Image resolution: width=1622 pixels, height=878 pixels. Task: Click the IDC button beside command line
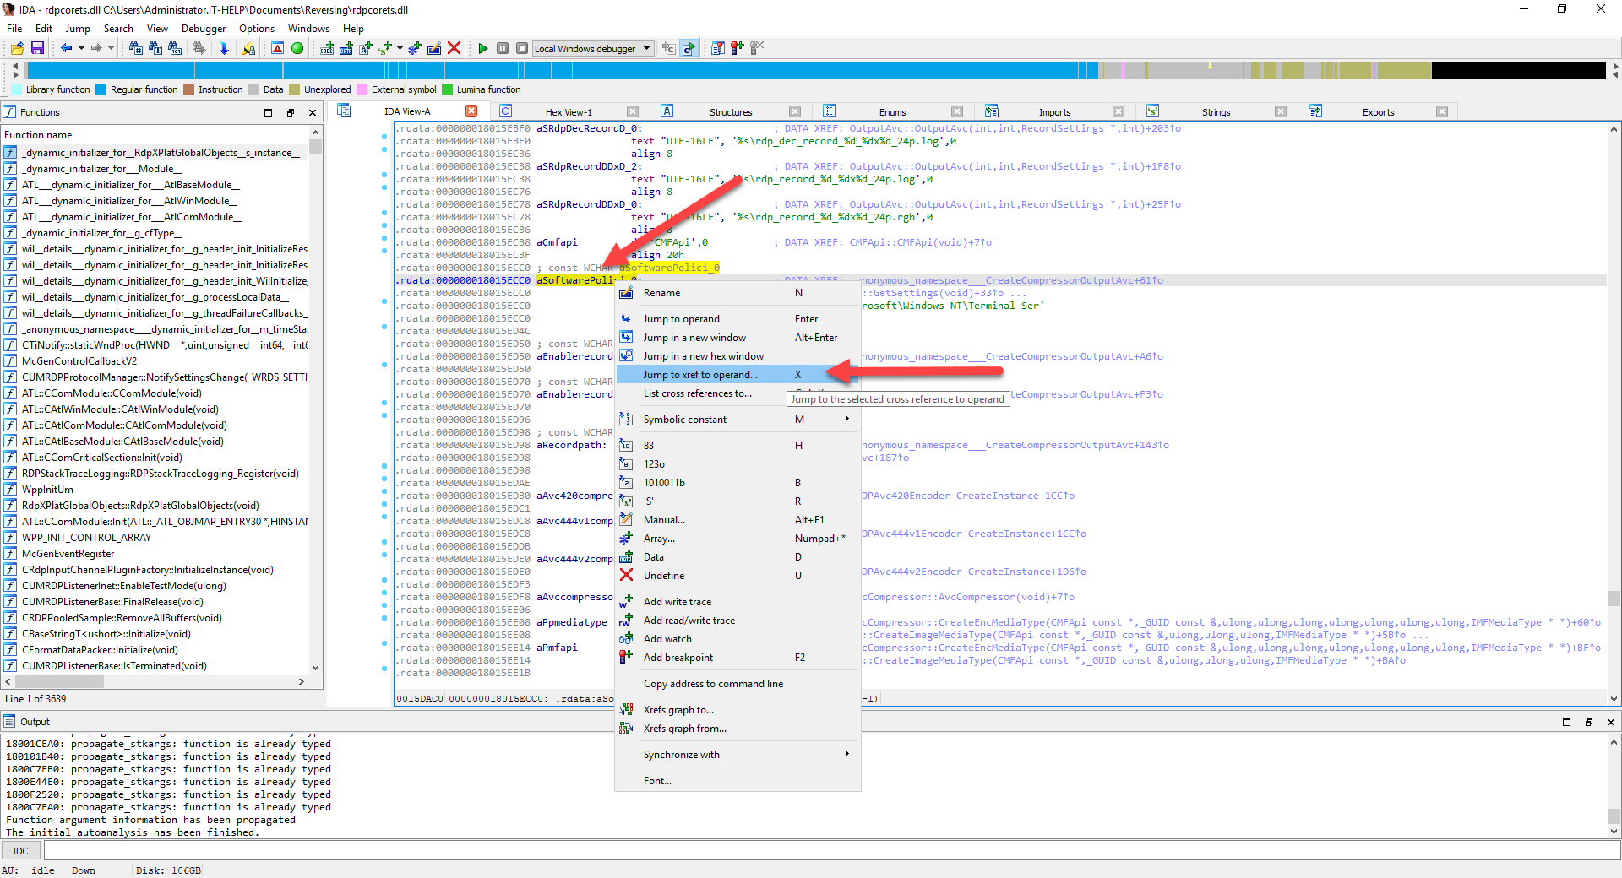click(21, 850)
